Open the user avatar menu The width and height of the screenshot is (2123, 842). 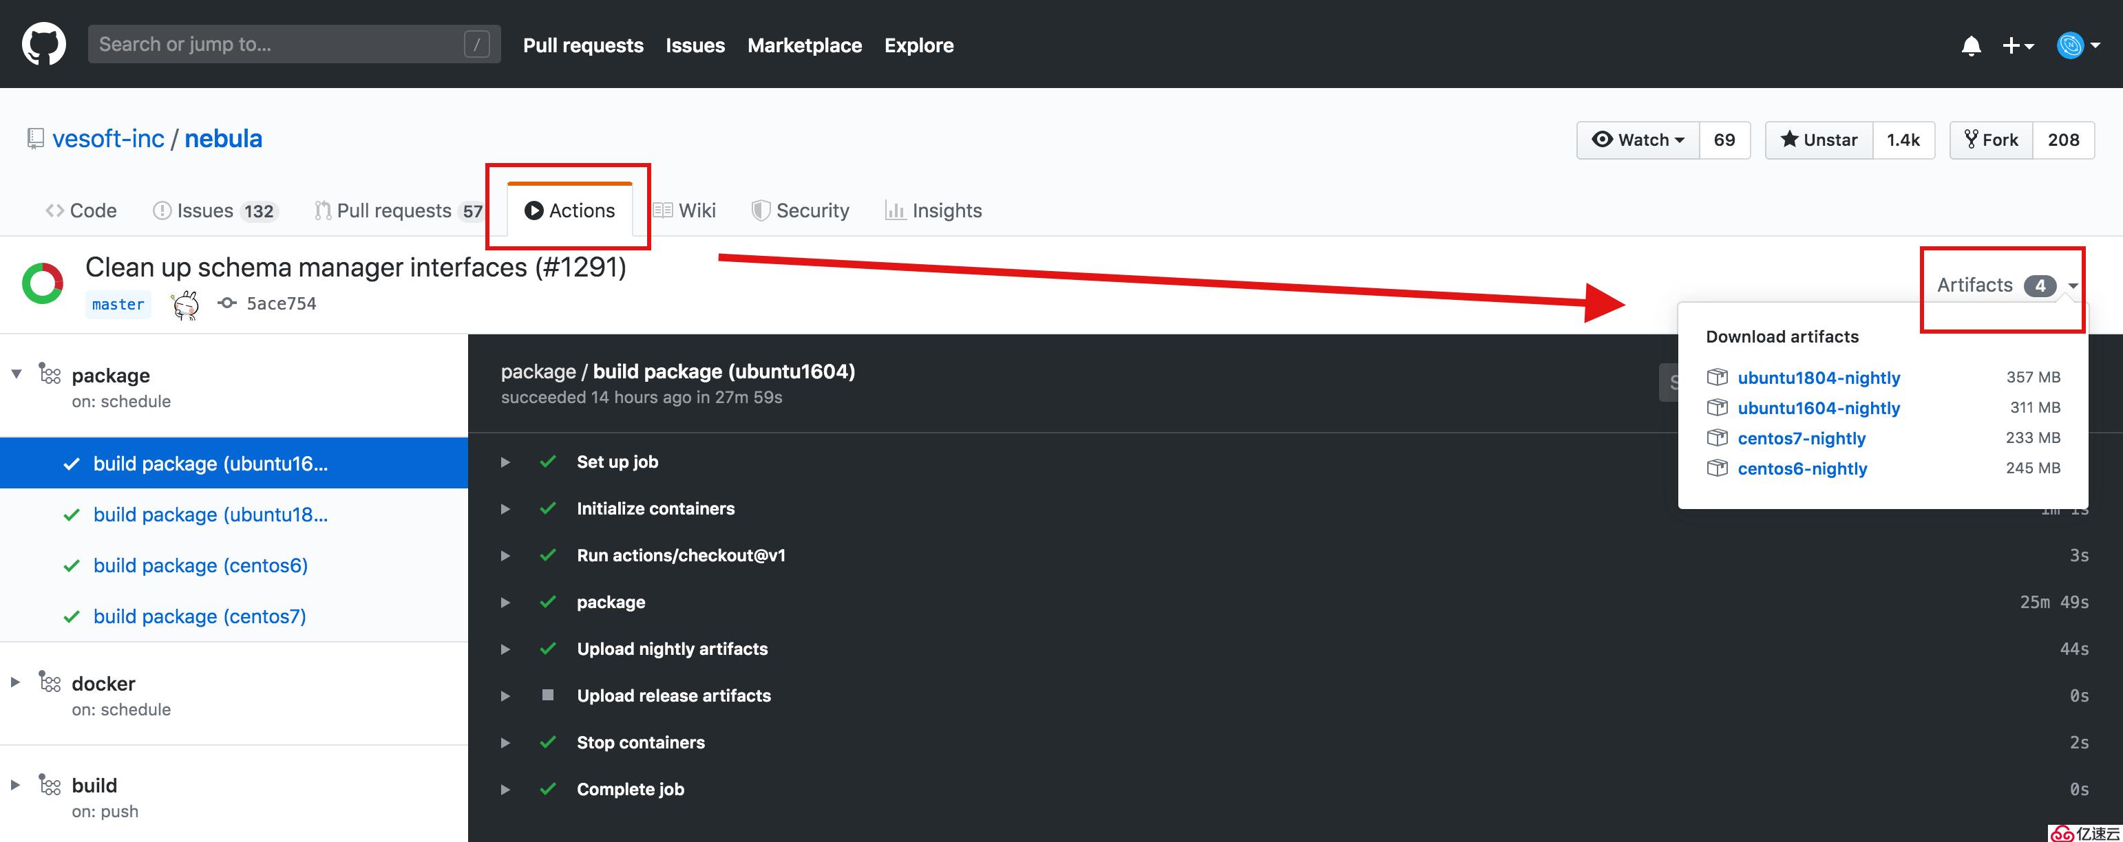tap(2078, 45)
